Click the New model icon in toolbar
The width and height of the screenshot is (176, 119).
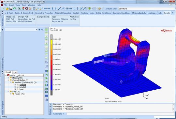[x=4, y=8]
